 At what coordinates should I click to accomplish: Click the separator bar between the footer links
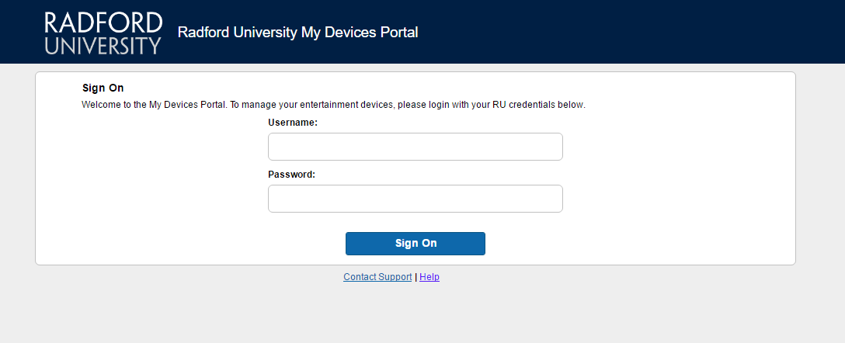tap(416, 277)
